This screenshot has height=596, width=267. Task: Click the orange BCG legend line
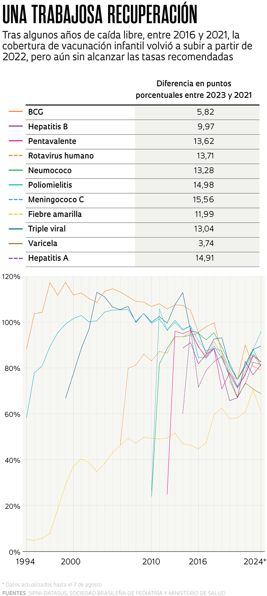click(16, 112)
